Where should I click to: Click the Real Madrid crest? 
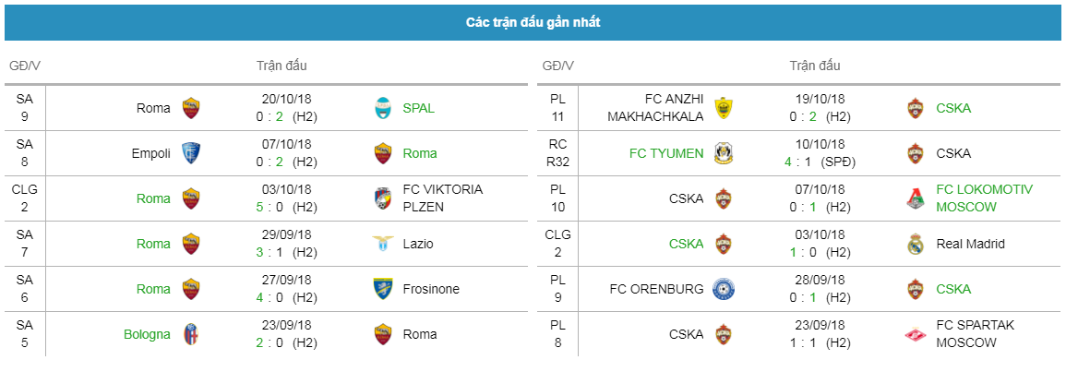point(917,244)
